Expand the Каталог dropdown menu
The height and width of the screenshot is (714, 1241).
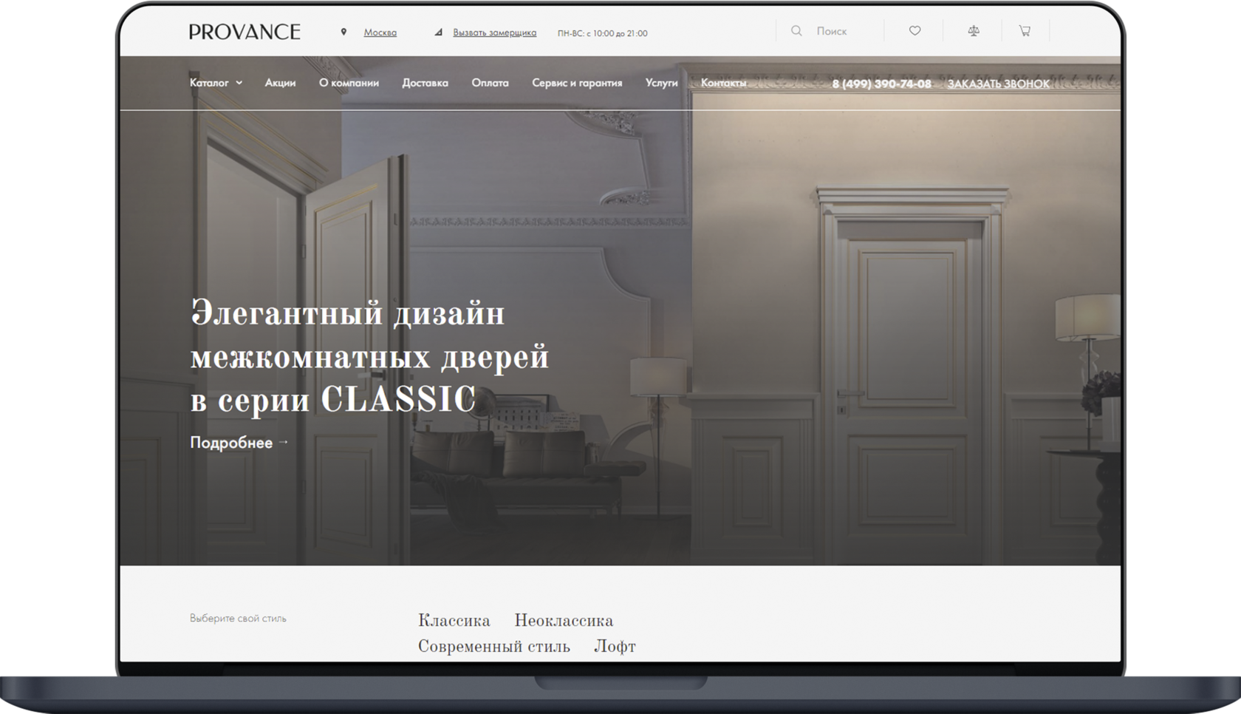pyautogui.click(x=216, y=83)
